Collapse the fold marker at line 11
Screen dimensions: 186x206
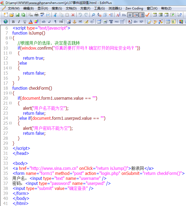click(x=10, y=53)
